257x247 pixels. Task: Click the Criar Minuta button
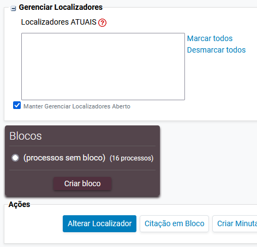(235, 223)
